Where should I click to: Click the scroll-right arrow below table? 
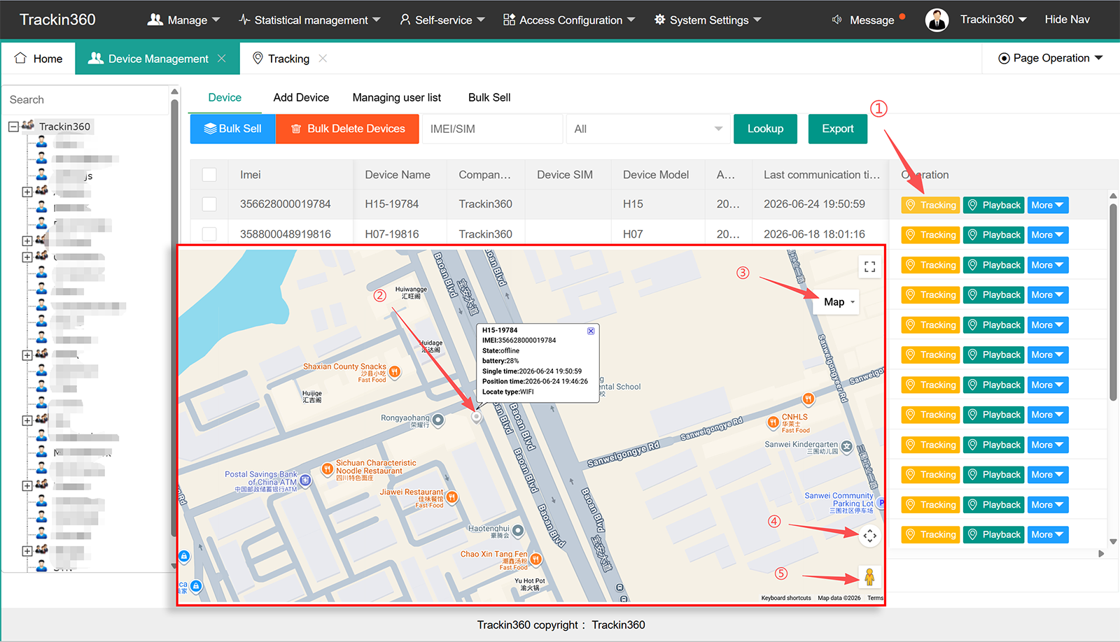1101,554
